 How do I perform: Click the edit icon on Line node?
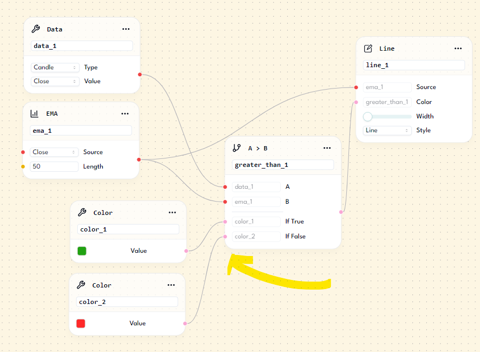point(368,49)
